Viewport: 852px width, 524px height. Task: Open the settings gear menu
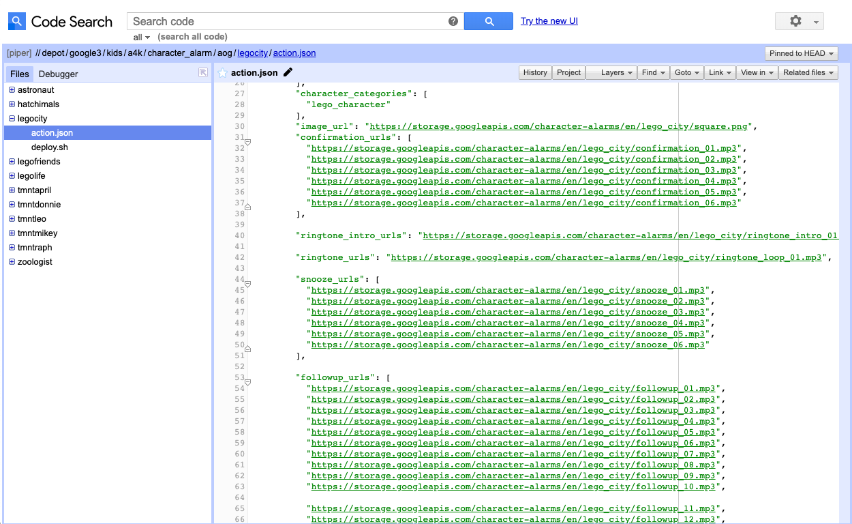click(x=800, y=21)
